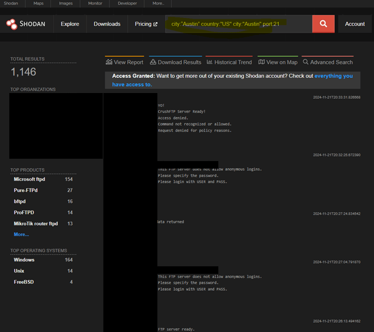Click the timestamp 2024-11-21T20:33:31.826568
Viewport: 374px width, 332px height.
tap(337, 97)
